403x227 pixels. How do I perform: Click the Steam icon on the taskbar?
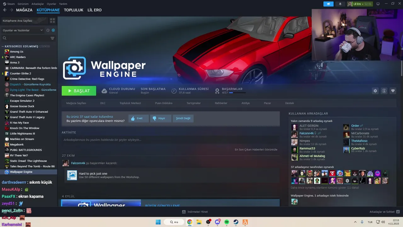[x=236, y=222]
